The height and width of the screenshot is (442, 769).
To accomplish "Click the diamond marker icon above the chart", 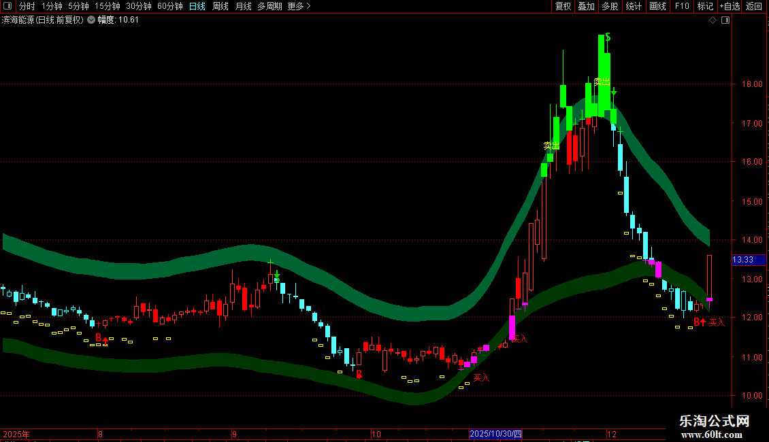I will [x=713, y=20].
